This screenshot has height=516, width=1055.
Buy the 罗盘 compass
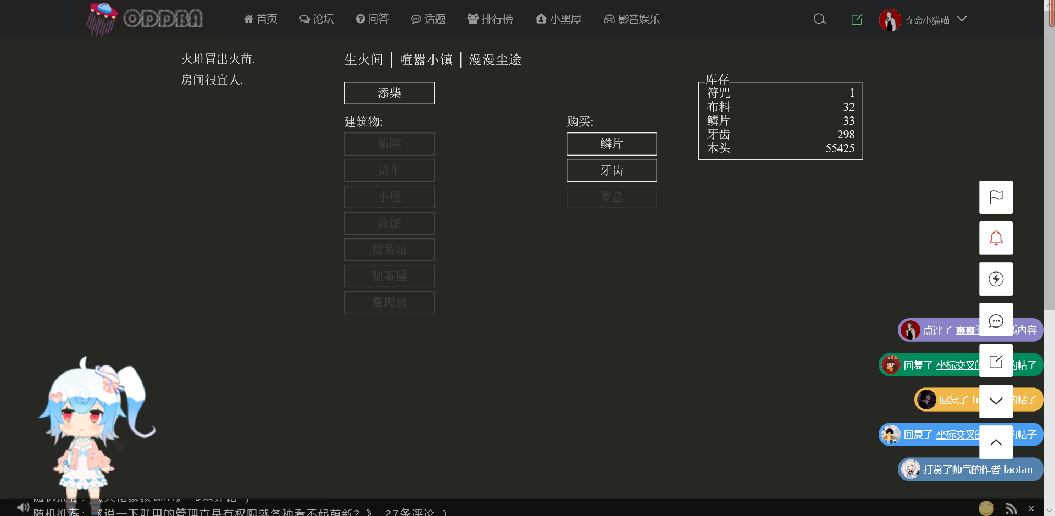(612, 197)
